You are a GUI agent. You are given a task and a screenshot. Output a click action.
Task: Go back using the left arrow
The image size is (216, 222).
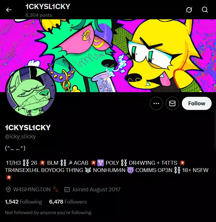9,10
